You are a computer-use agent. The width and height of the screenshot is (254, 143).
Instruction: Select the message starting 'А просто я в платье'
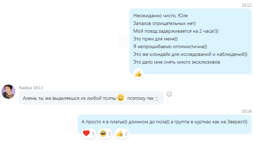[164, 122]
